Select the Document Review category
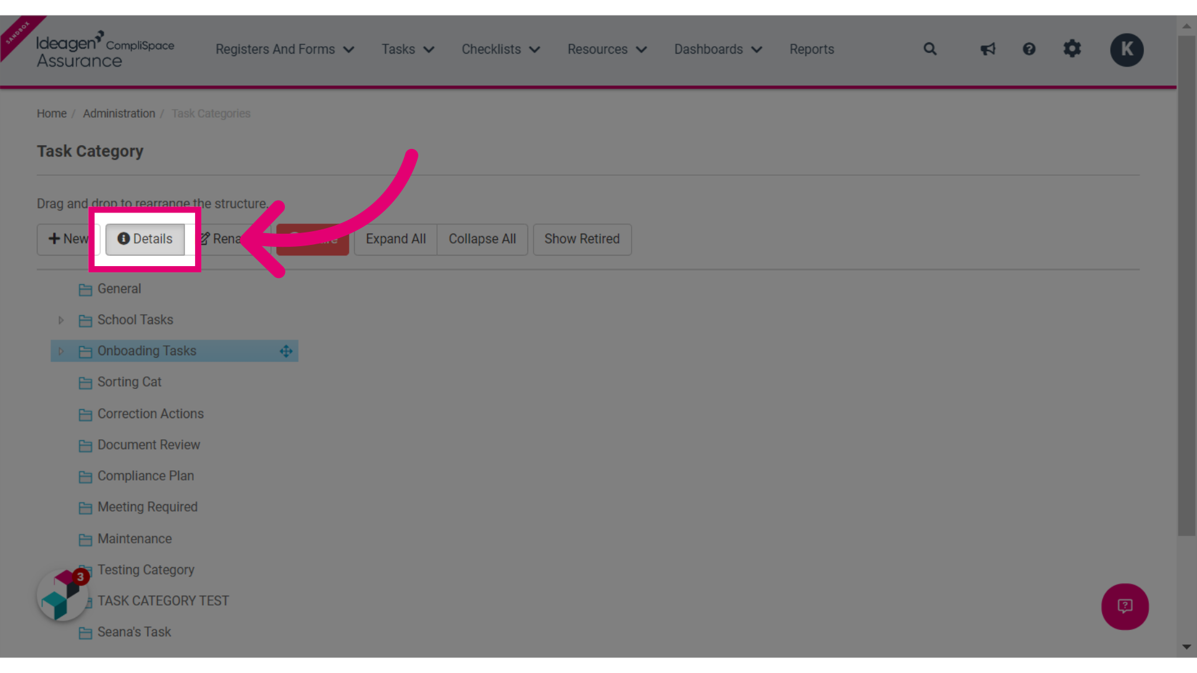This screenshot has height=673, width=1197. [x=148, y=446]
